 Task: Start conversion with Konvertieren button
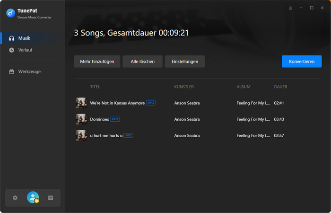pos(302,62)
